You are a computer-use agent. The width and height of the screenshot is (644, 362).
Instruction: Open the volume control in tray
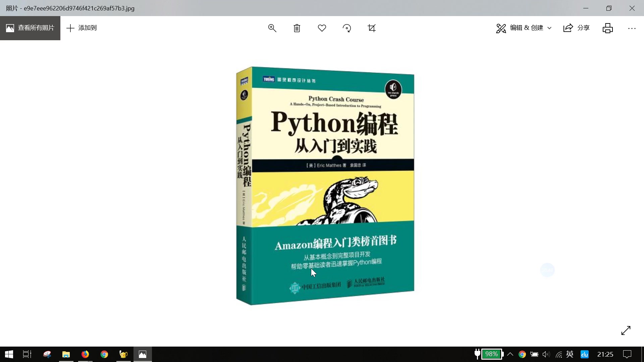click(x=546, y=354)
